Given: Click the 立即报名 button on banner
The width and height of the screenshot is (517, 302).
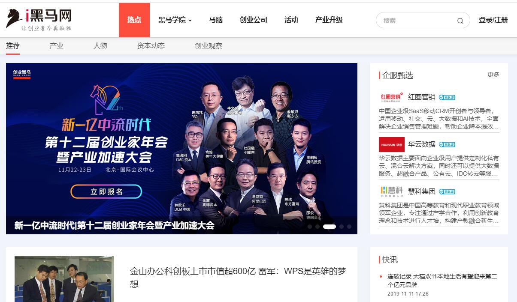Looking at the screenshot, I should 106,191.
